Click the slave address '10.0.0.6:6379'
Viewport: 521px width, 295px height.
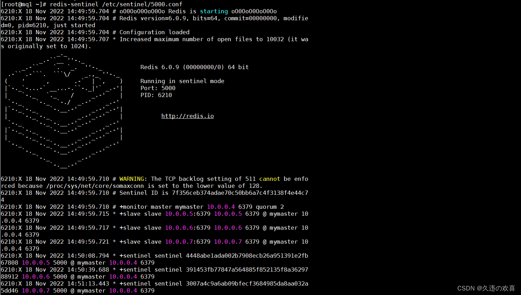point(188,228)
